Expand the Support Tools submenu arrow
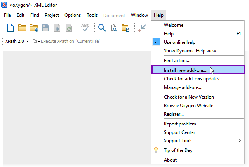249x167 pixels. point(240,141)
